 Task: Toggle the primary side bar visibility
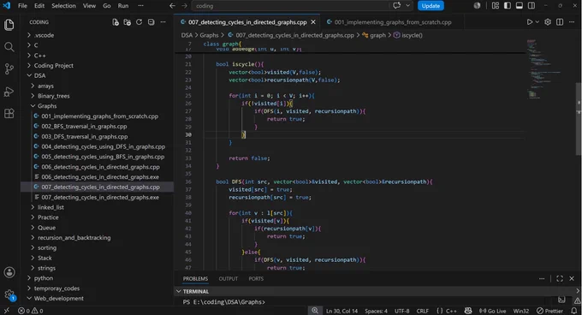[508, 6]
